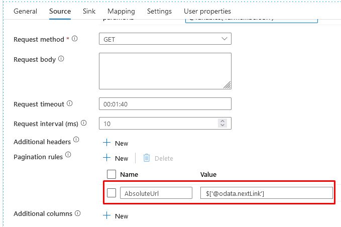Click the Request timeout info icon
This screenshot has height=227, width=341.
tap(70, 103)
